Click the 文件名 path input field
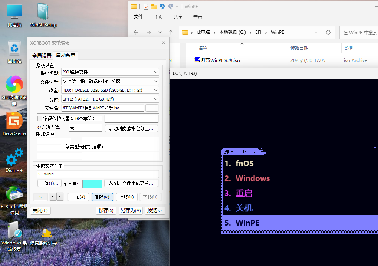The height and width of the screenshot is (266, 378). (x=103, y=108)
